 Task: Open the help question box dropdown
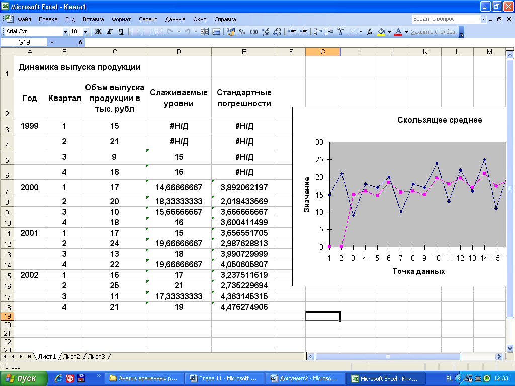(483, 19)
